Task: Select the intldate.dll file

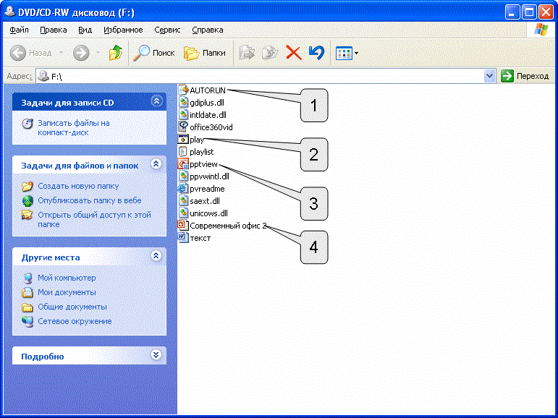Action: pyautogui.click(x=202, y=115)
